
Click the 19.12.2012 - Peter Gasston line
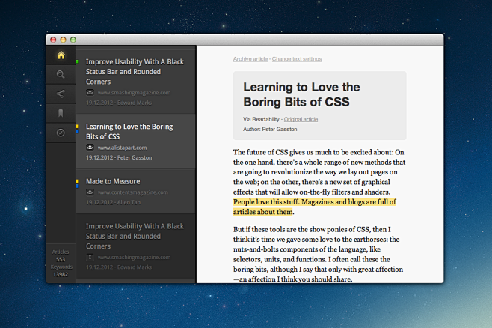coord(119,157)
